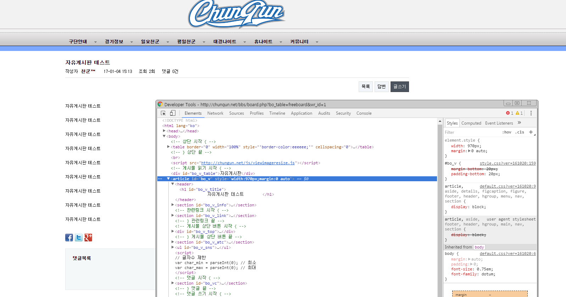Switch to the Timeline tab
This screenshot has width=566, height=297.
pyautogui.click(x=277, y=113)
